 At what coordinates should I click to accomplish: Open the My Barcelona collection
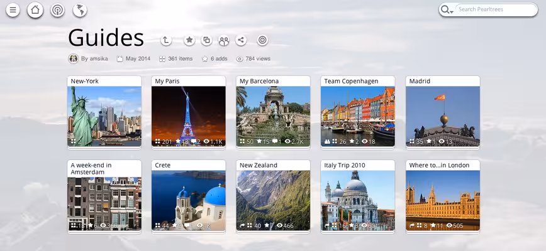274,112
